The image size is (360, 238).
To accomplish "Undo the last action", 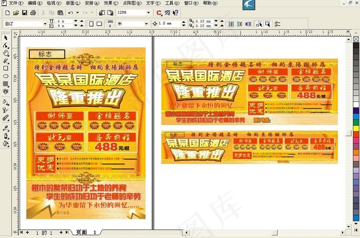I will coord(71,13).
